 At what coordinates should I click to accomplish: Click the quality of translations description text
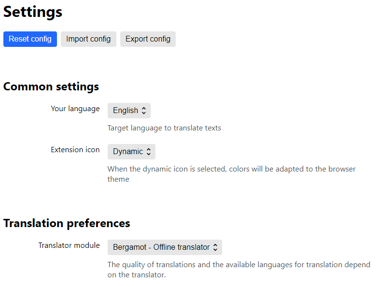tap(238, 270)
